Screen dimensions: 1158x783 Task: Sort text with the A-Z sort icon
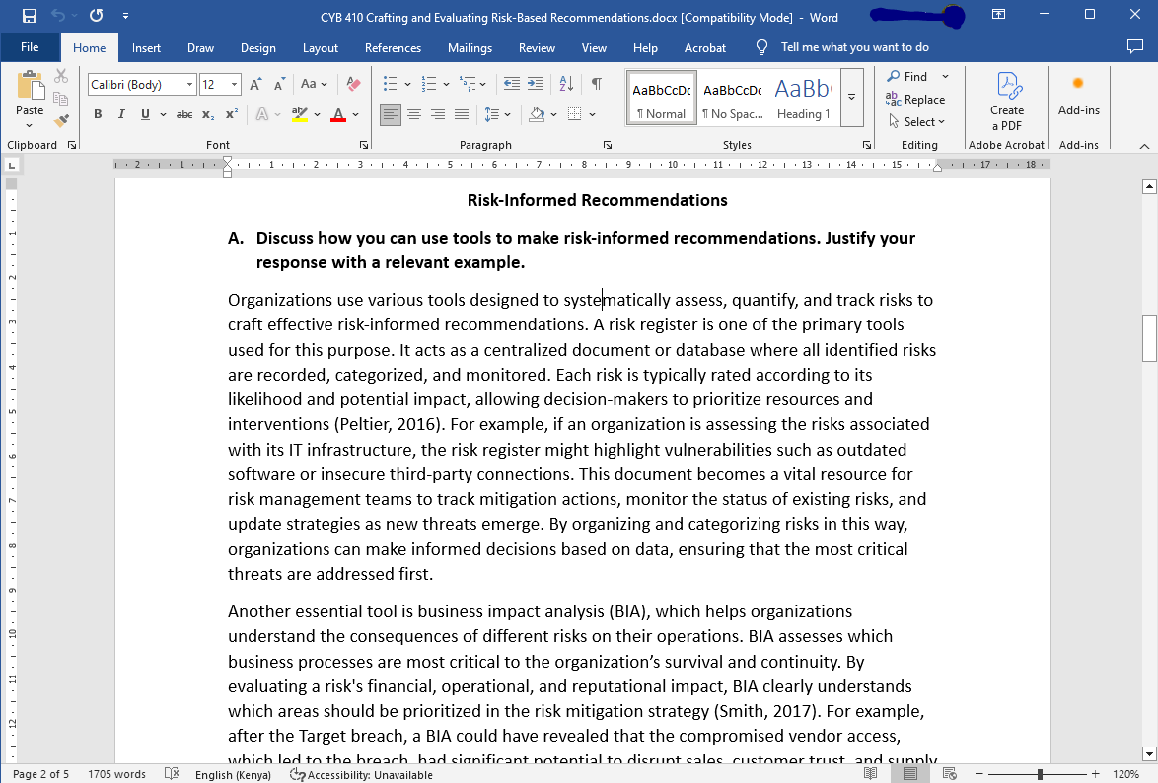point(566,84)
